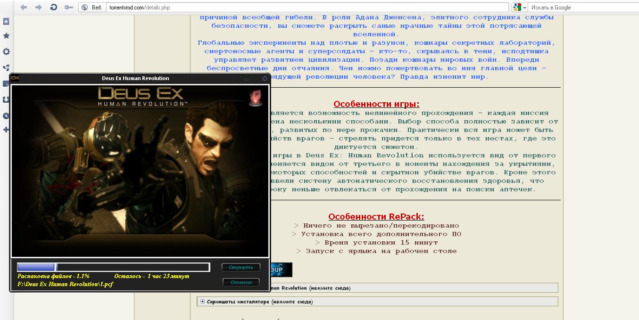This screenshot has width=639, height=320.
Task: Click the torrentsmd.com address bar
Action: point(307,8)
